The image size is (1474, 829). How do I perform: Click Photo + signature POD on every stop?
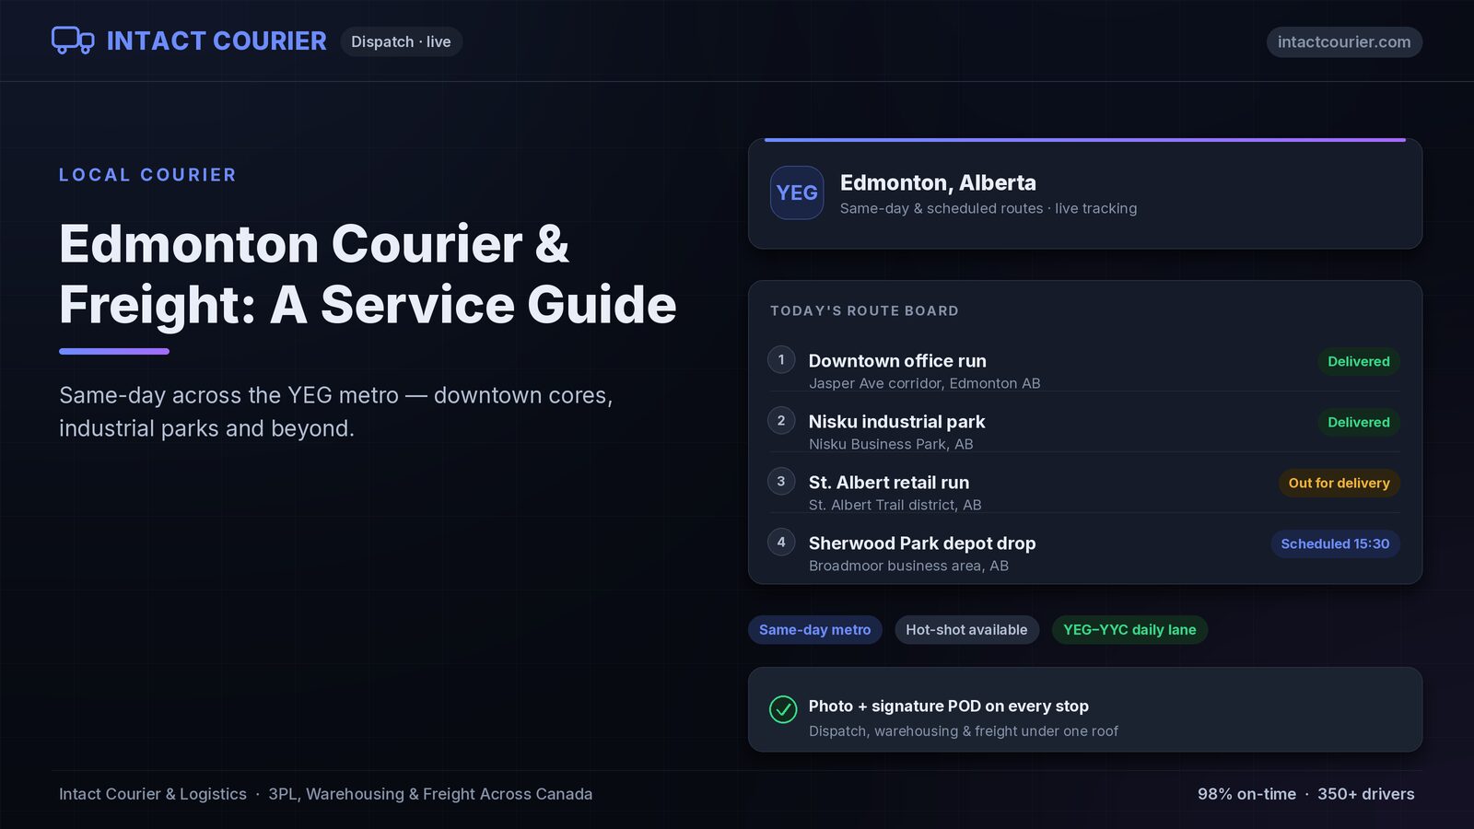(949, 706)
